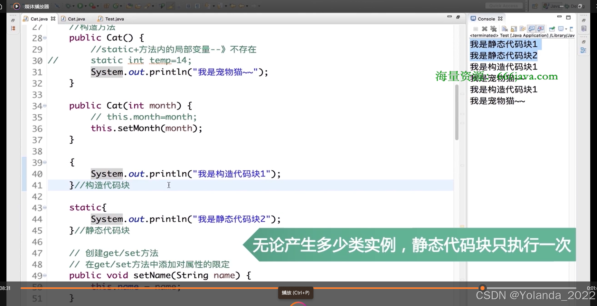This screenshot has width=597, height=306.
Task: Toggle Skip All Breakpoints icon
Action: (x=57, y=6)
